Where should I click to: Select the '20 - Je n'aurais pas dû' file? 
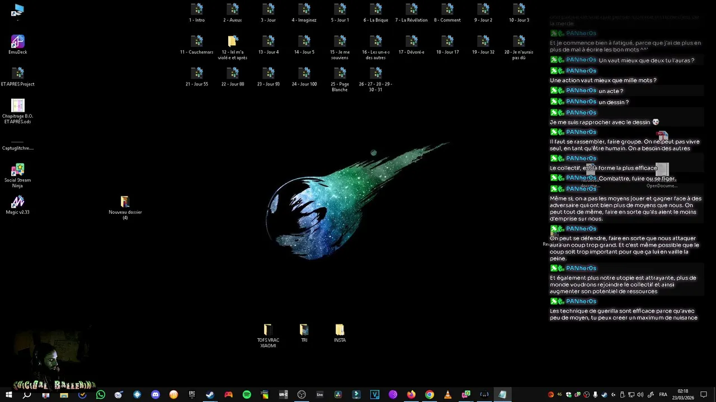519,48
